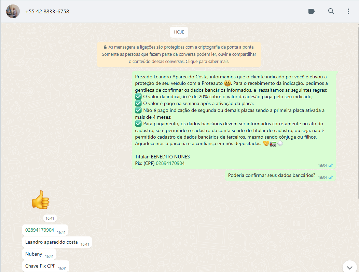Click the CPF number link after 'Pix: (CPF)'
The height and width of the screenshot is (272, 359).
[170, 163]
